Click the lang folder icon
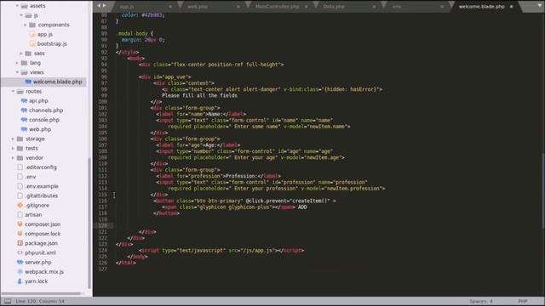The image size is (545, 306). [24, 63]
